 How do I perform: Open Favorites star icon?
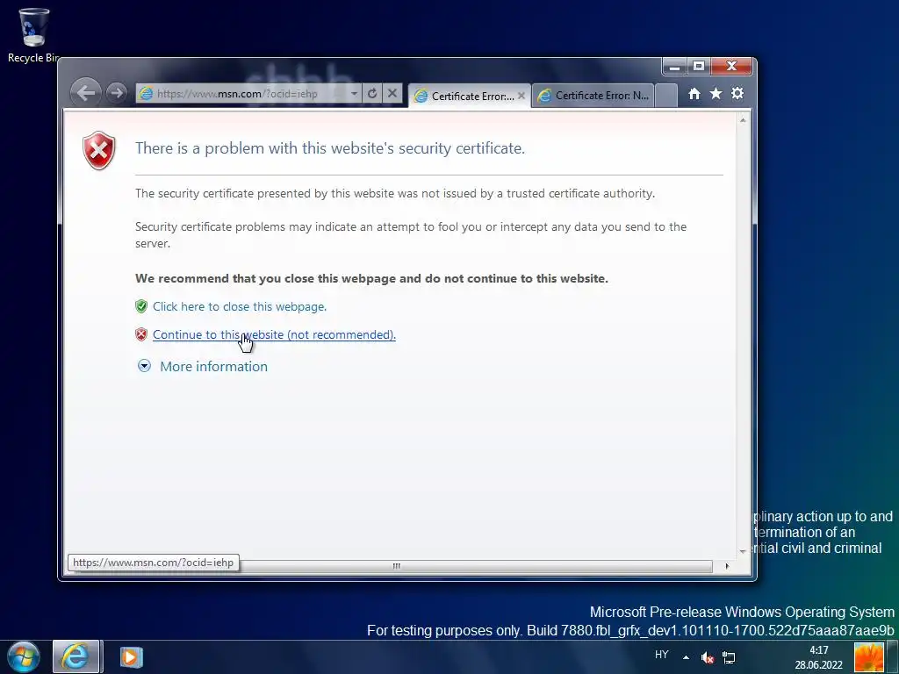tap(716, 93)
